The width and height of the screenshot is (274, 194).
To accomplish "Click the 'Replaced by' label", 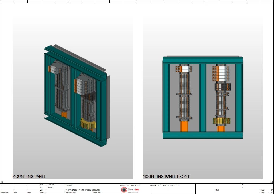I will [x=97, y=193].
